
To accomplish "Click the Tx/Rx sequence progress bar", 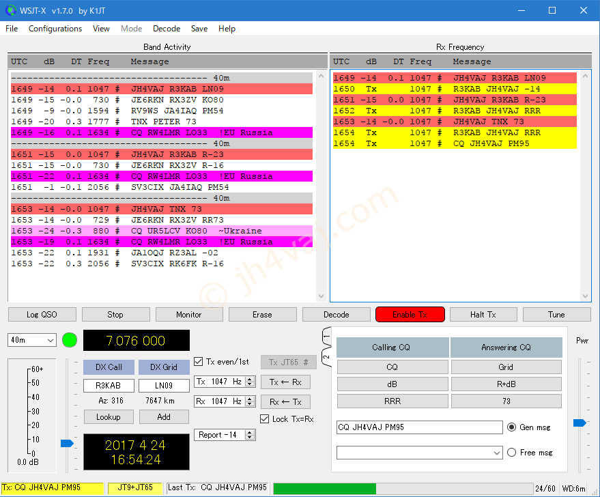I will [403, 489].
